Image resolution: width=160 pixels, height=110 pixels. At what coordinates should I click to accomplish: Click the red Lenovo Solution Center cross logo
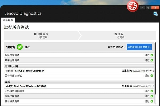pos(133,6)
